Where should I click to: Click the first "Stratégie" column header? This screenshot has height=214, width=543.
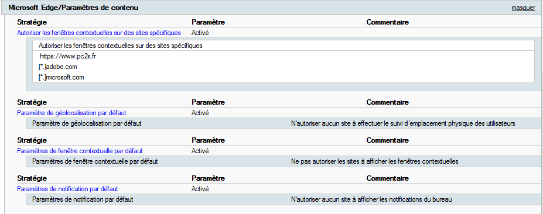pos(32,22)
